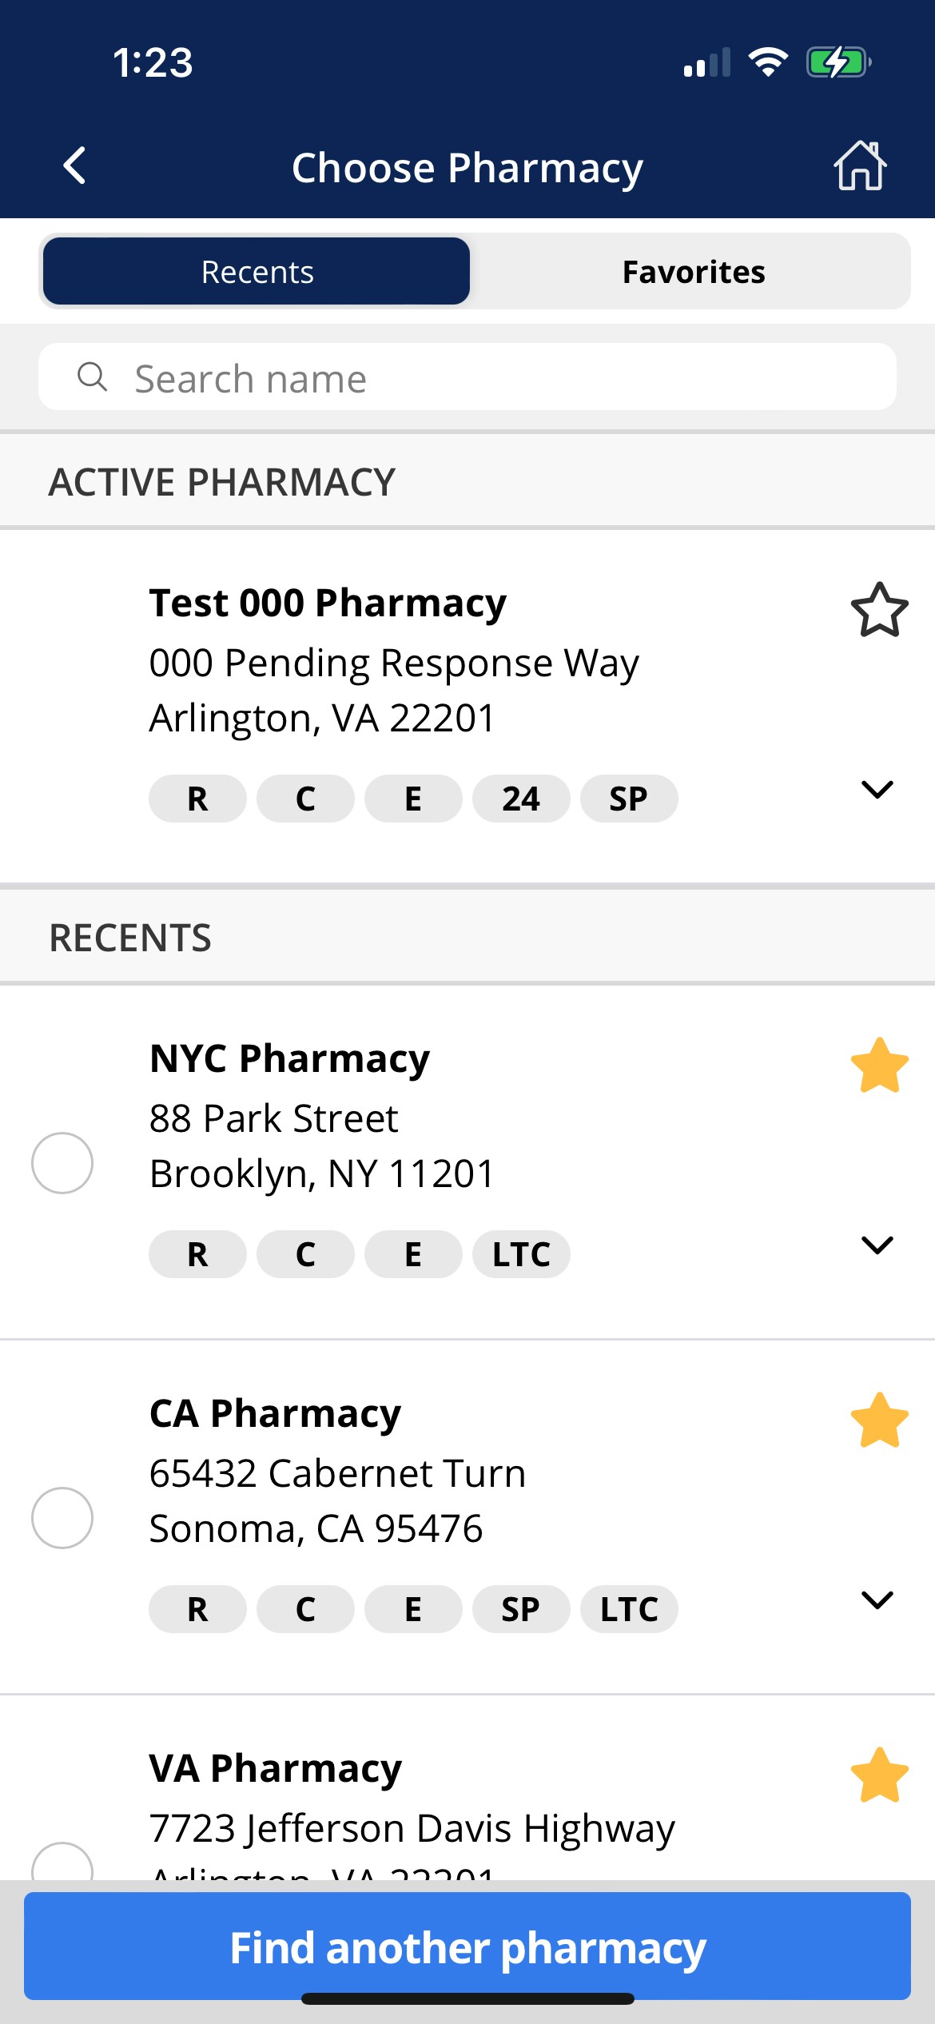Select the NYC Pharmacy radio button
The width and height of the screenshot is (935, 2024).
(x=62, y=1163)
